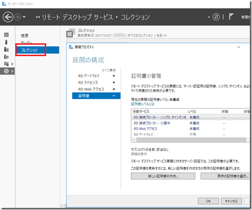Select RD Web アクセス section
The width and height of the screenshot is (252, 210).
tap(91, 89)
